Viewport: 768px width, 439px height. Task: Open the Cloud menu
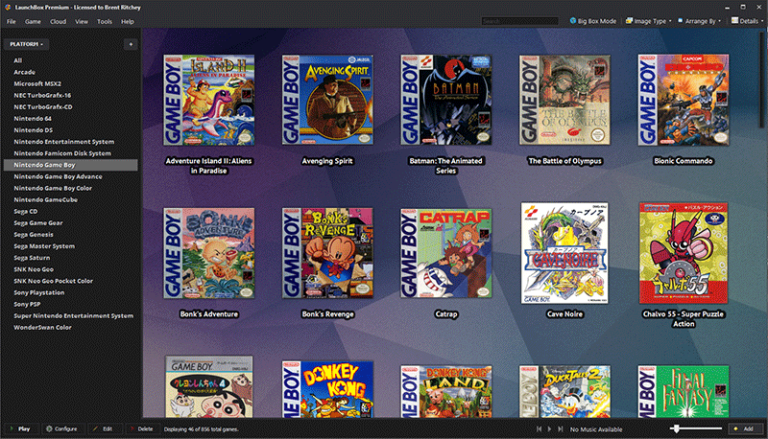point(58,20)
